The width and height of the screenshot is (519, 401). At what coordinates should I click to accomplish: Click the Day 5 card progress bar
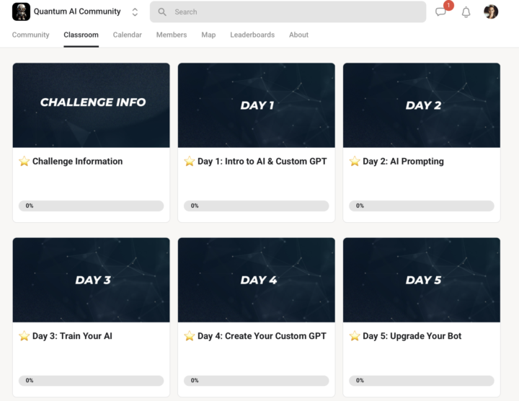click(422, 381)
